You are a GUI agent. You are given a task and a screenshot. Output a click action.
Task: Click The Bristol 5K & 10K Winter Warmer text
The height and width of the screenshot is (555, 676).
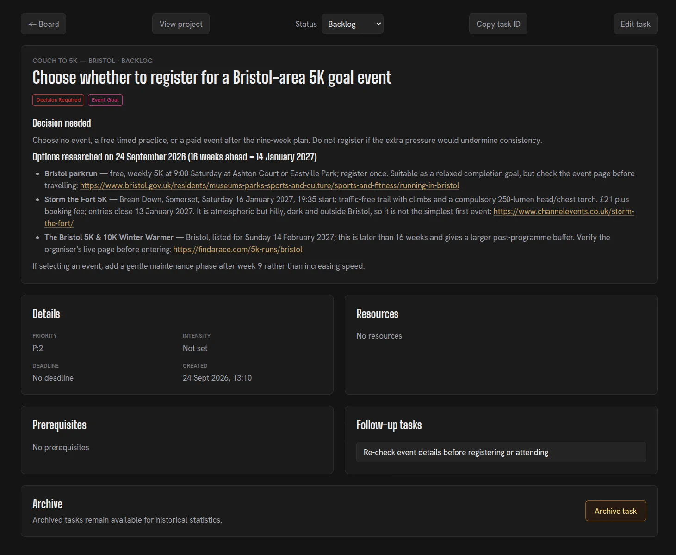point(109,237)
